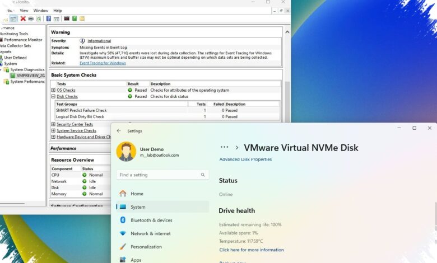The image size is (437, 263).
Task: Click the black performance monitor view icon
Action: coord(67,18)
